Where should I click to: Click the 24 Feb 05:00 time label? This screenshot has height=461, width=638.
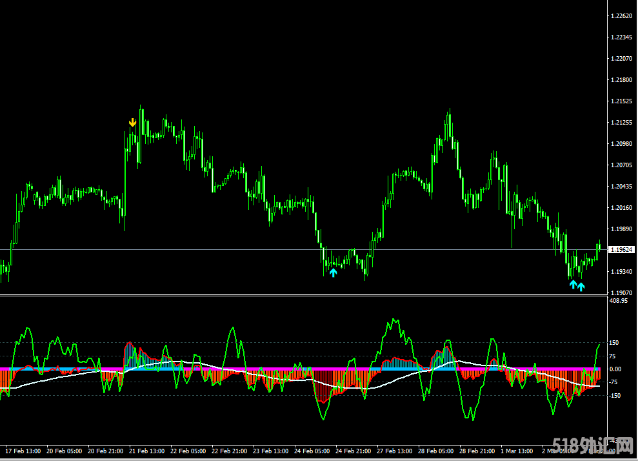coord(312,451)
